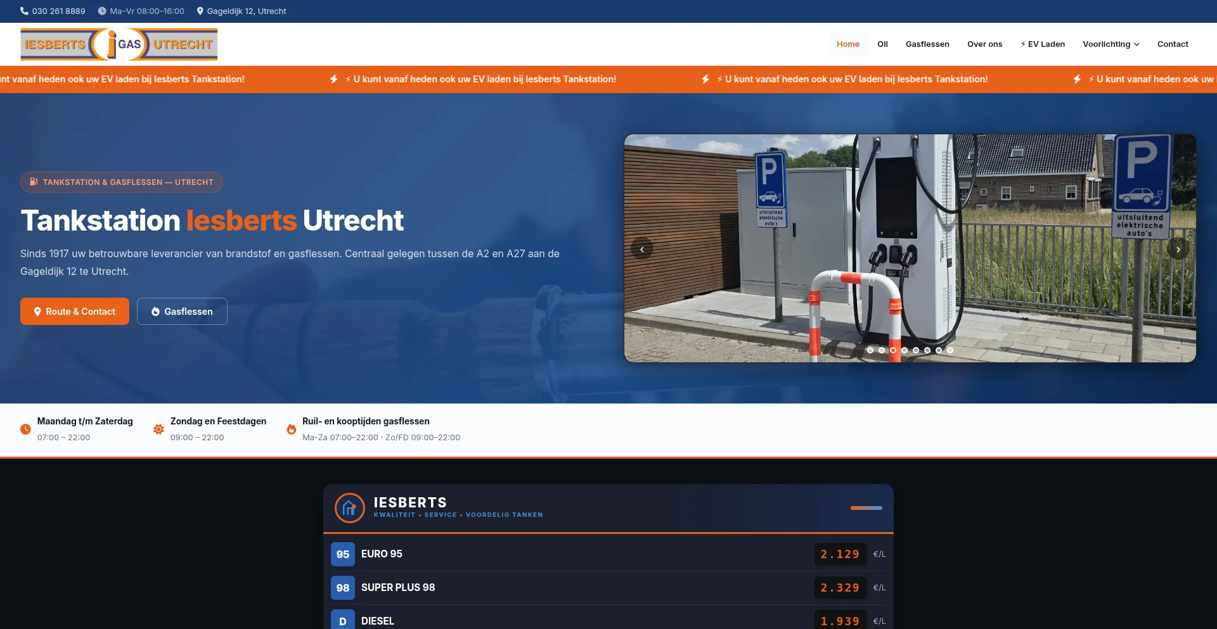
Task: Click the Kwaliteit • Service • Voordelig Tanken tagline
Action: [458, 515]
